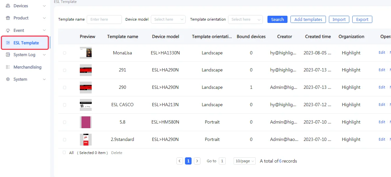Click the Merchandising icon in sidebar

point(8,67)
